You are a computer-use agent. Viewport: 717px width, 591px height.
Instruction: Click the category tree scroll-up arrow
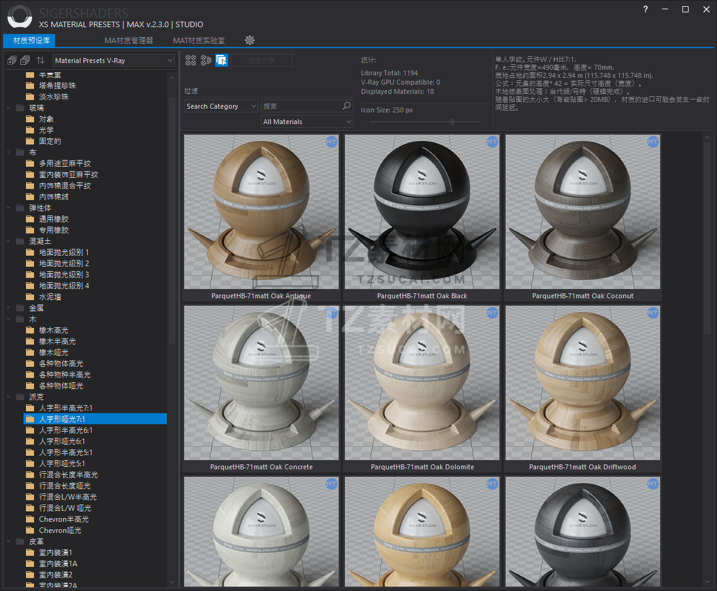coord(172,78)
